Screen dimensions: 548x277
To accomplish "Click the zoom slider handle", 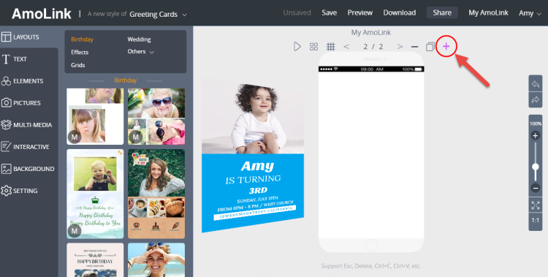I will (x=536, y=167).
